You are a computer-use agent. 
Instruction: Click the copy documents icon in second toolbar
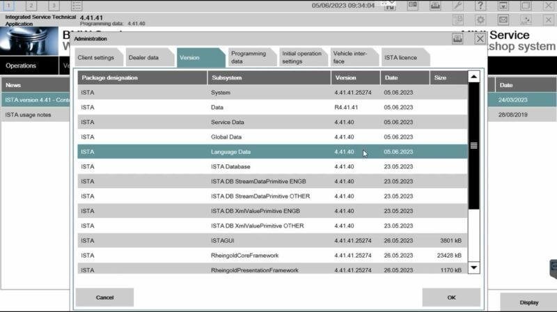click(x=458, y=20)
